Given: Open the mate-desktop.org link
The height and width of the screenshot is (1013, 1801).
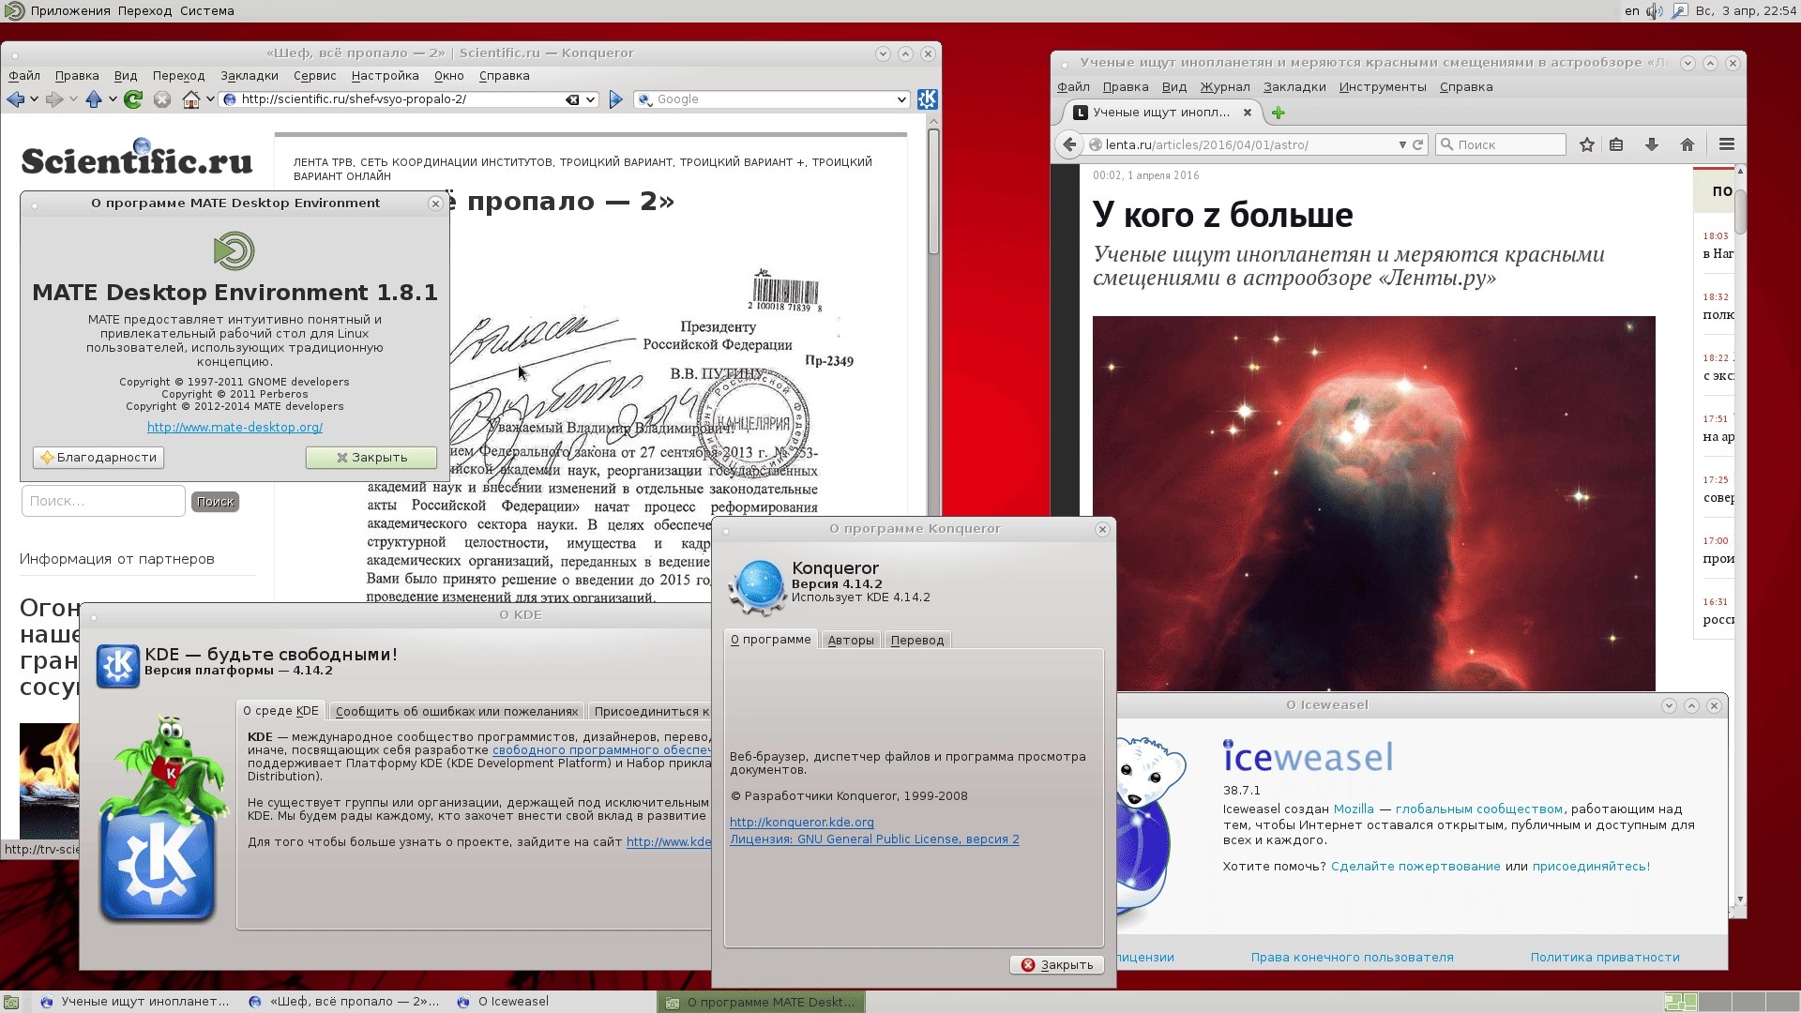Looking at the screenshot, I should coord(235,428).
